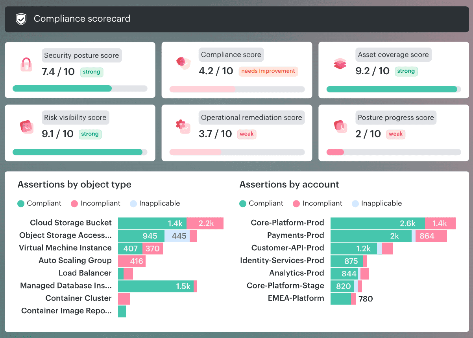Image resolution: width=473 pixels, height=338 pixels.
Task: Click the Posture progress clock icon
Action: pos(340,126)
